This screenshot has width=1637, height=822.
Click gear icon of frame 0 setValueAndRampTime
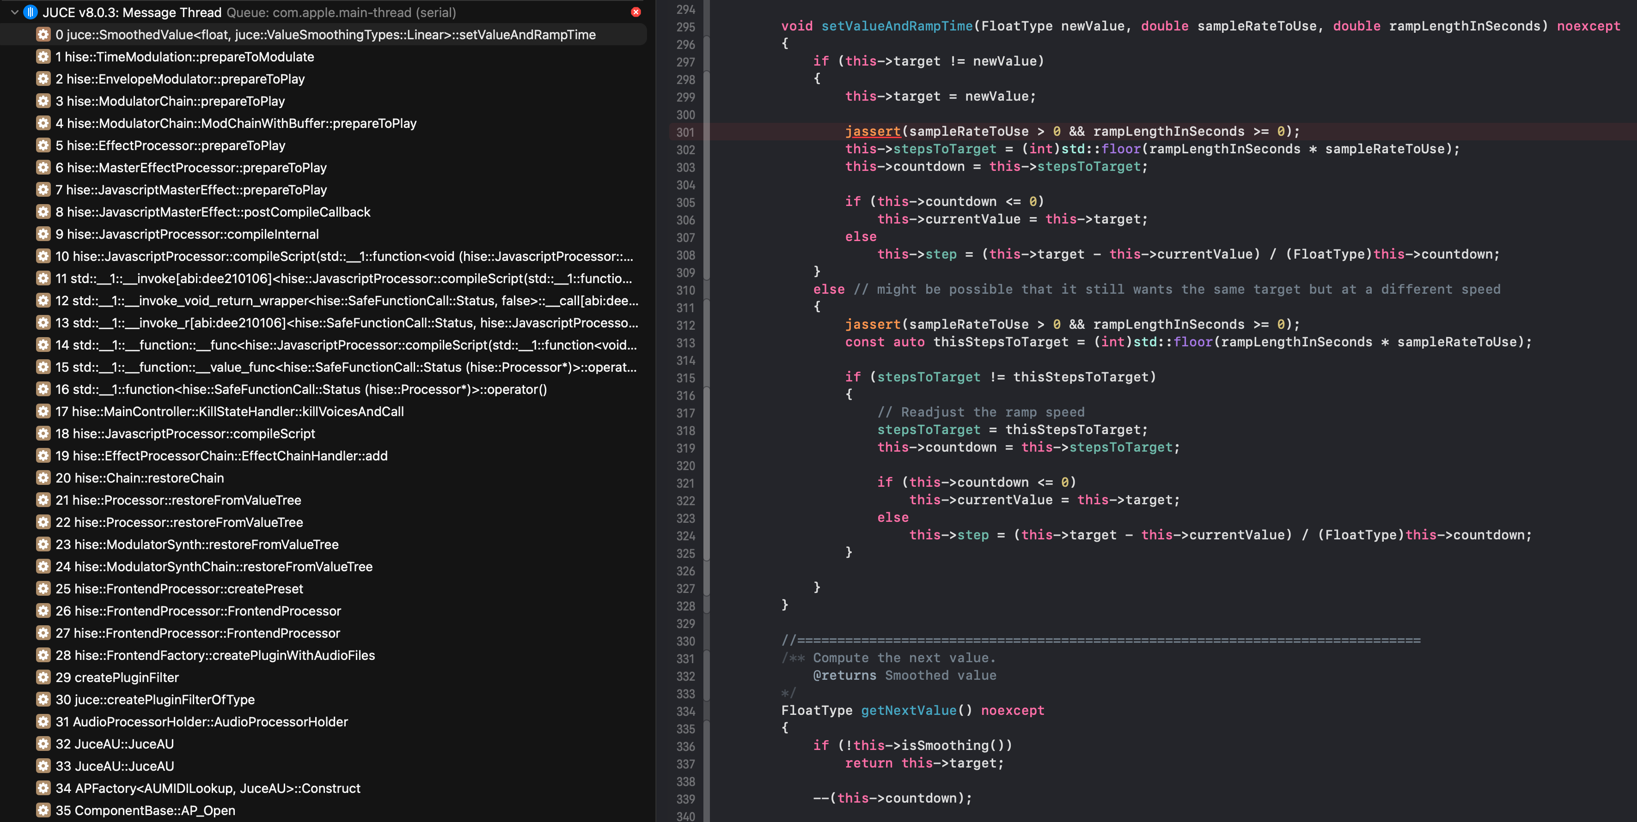tap(43, 34)
